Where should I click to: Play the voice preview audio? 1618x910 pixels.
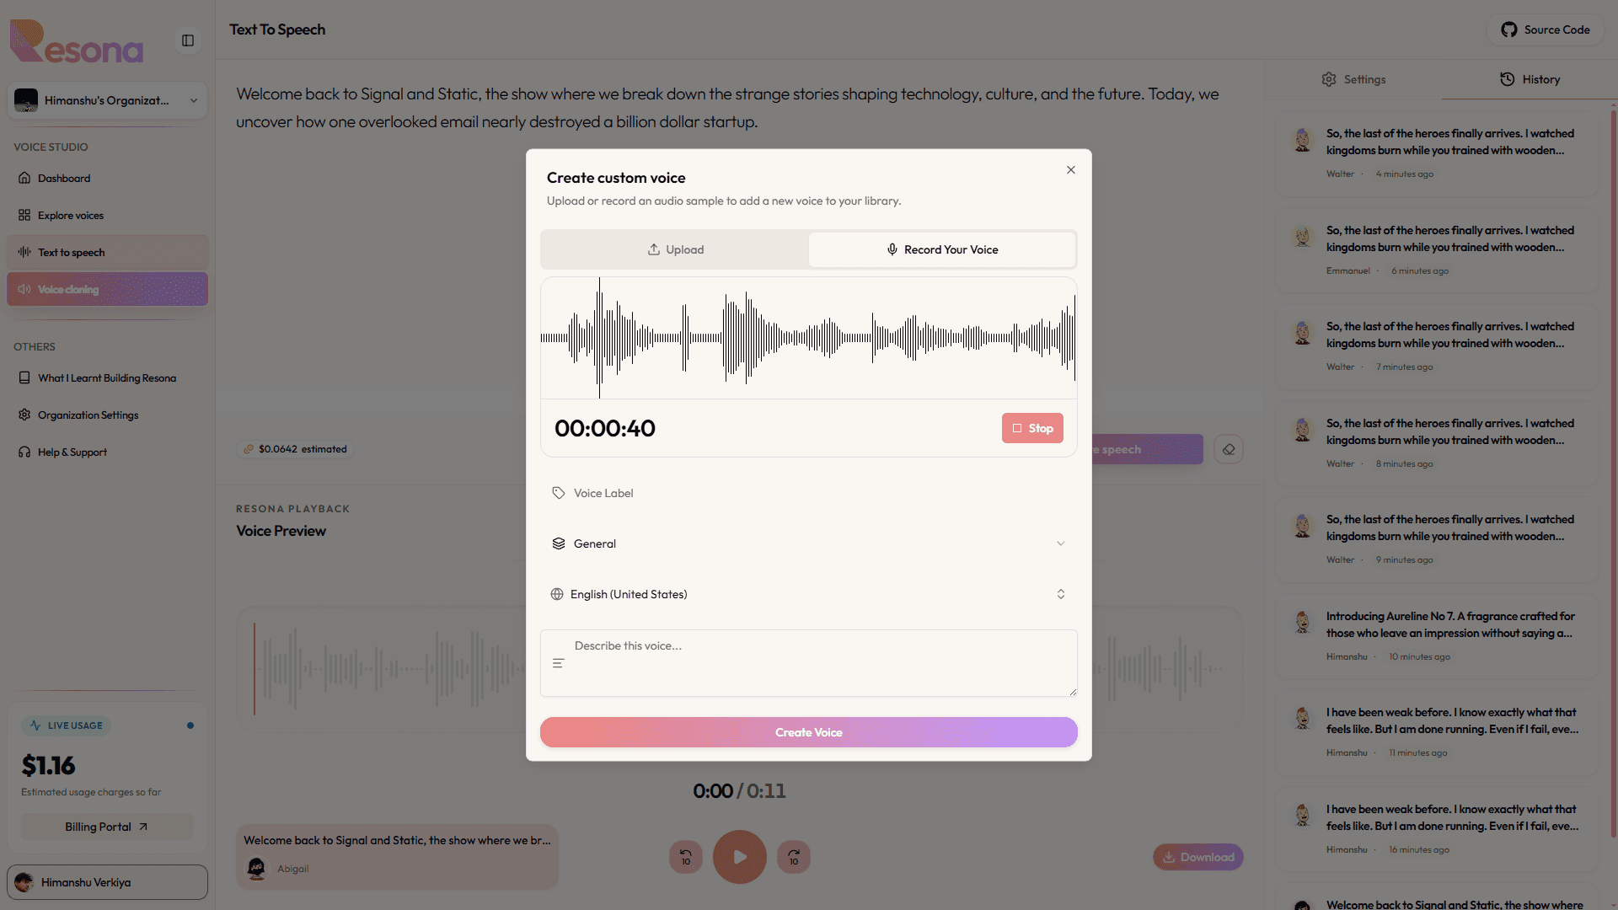tap(740, 857)
